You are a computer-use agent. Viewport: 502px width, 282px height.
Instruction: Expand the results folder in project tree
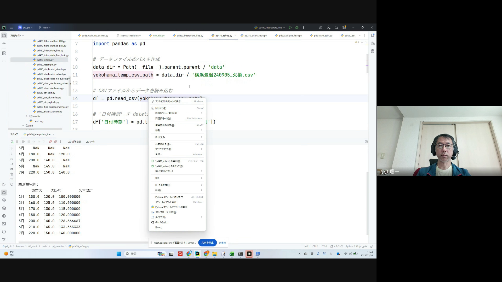point(27,116)
